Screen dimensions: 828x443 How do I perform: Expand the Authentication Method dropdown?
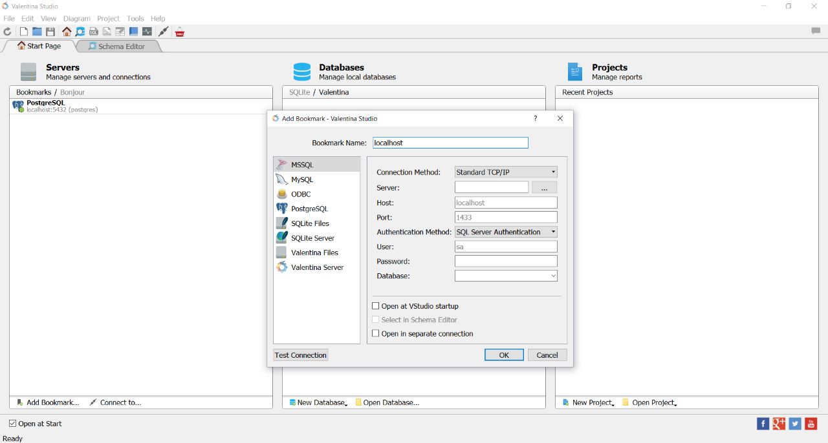click(x=506, y=232)
